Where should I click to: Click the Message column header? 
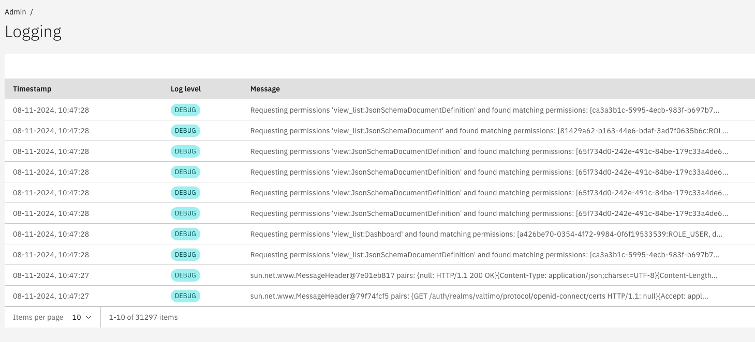pyautogui.click(x=265, y=89)
